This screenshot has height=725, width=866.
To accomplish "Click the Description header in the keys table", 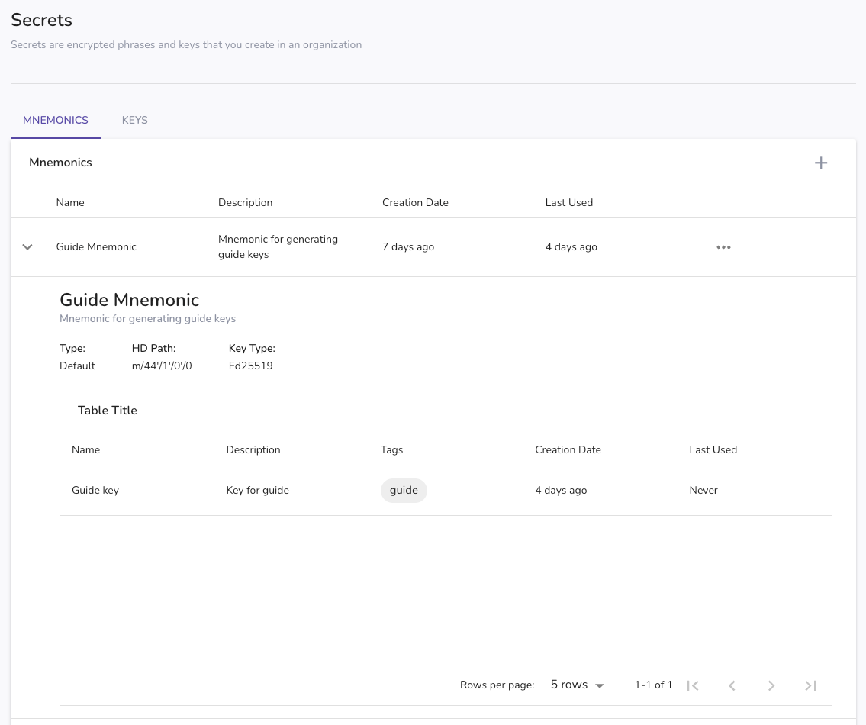I will (253, 449).
